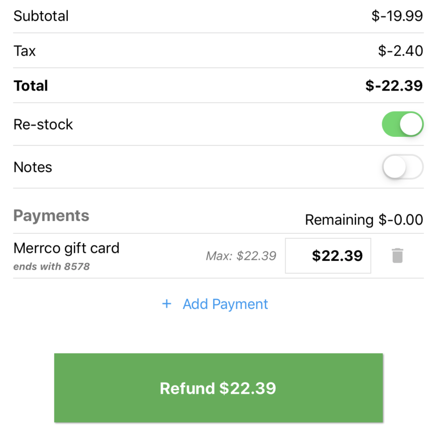Click the Max: $22.39 hint text

(x=241, y=256)
